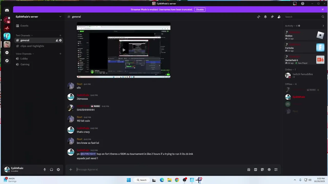Open the sticker picker
Screen dimensions: 328x184
(262, 169)
